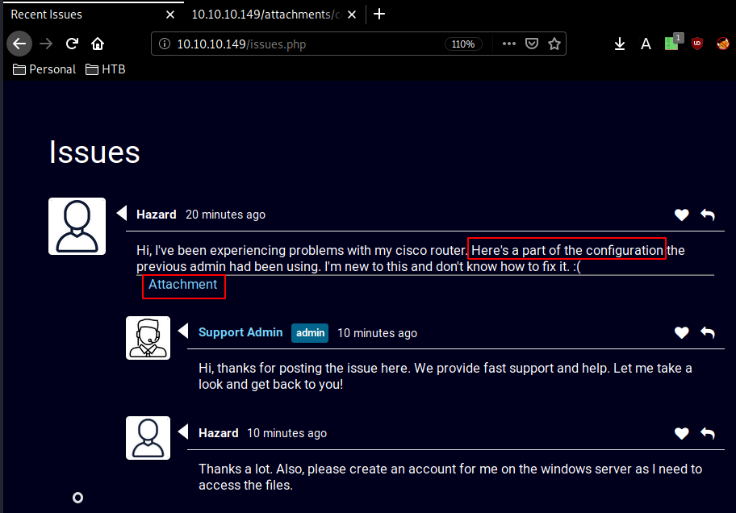Reply to the Support Admin comment
The image size is (736, 513).
(x=708, y=332)
